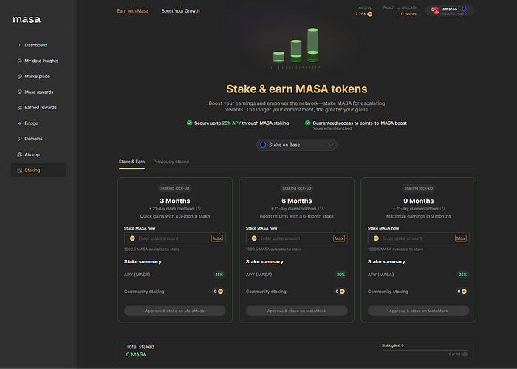Click the 6 Months cooldown info icon
The height and width of the screenshot is (369, 517).
click(x=321, y=209)
